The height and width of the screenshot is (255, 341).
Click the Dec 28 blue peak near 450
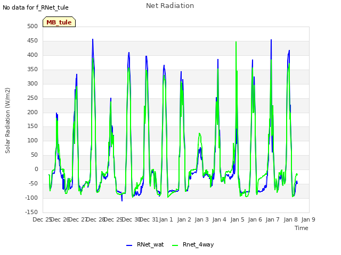[x=93, y=40]
